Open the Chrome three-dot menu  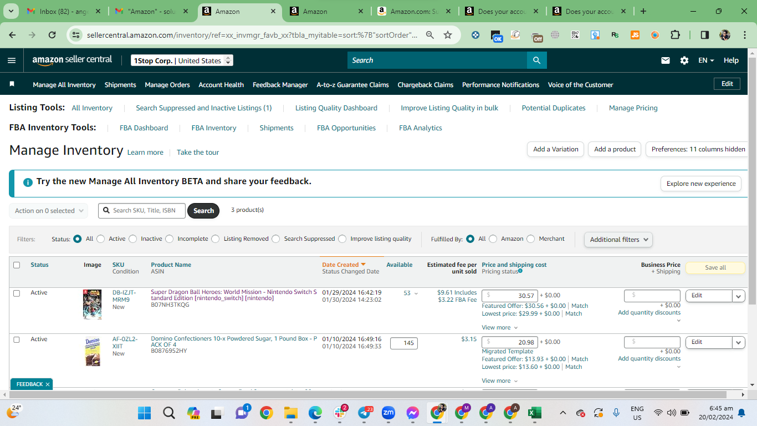(744, 35)
